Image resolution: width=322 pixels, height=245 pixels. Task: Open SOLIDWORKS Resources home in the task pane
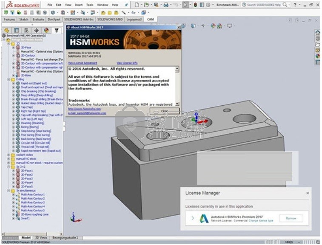[318, 32]
